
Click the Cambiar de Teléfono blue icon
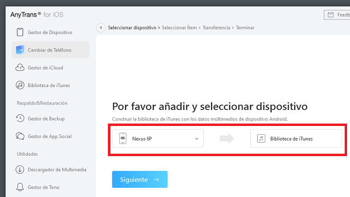pos(20,50)
